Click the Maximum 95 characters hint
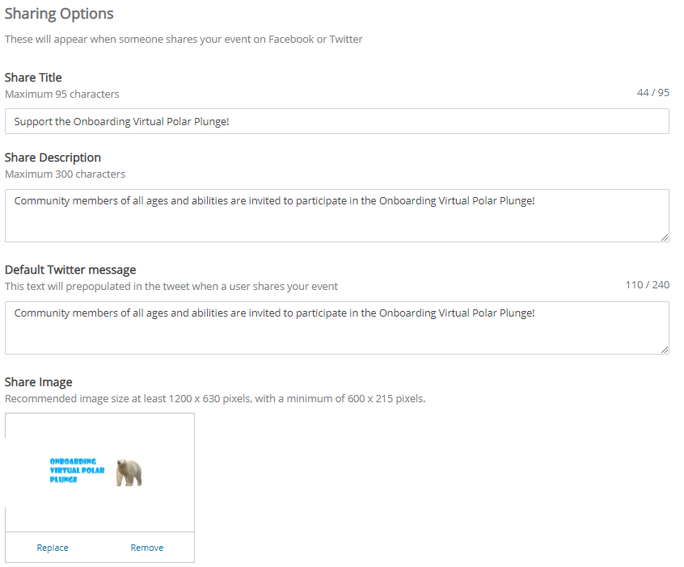684x567 pixels. pyautogui.click(x=62, y=94)
